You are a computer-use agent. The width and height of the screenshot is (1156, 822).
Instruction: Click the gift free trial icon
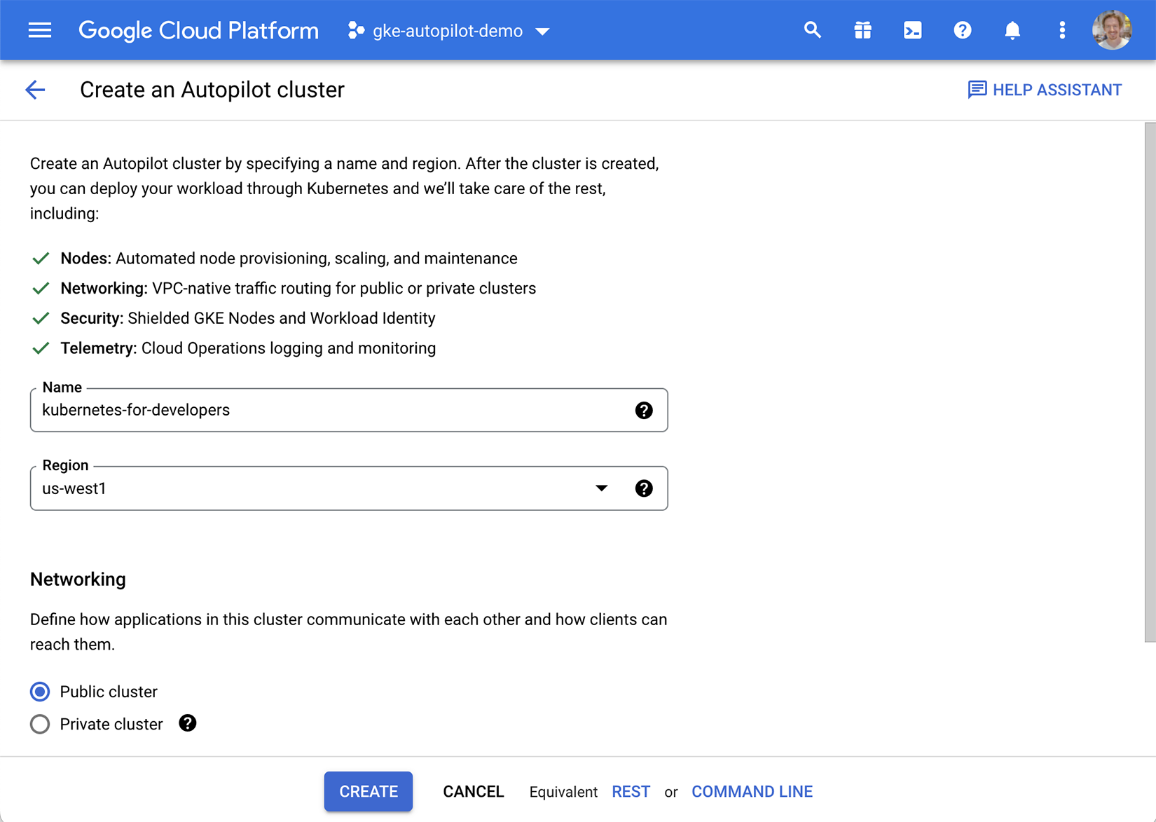click(x=862, y=30)
